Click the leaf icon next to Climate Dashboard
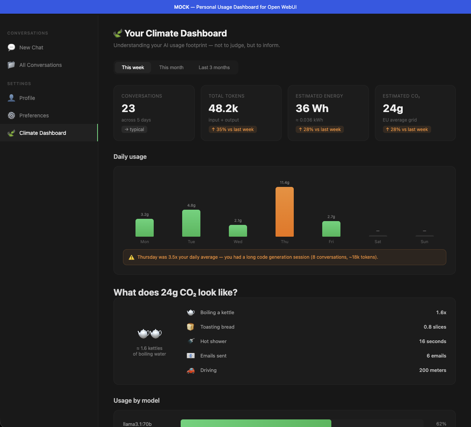 coord(11,133)
